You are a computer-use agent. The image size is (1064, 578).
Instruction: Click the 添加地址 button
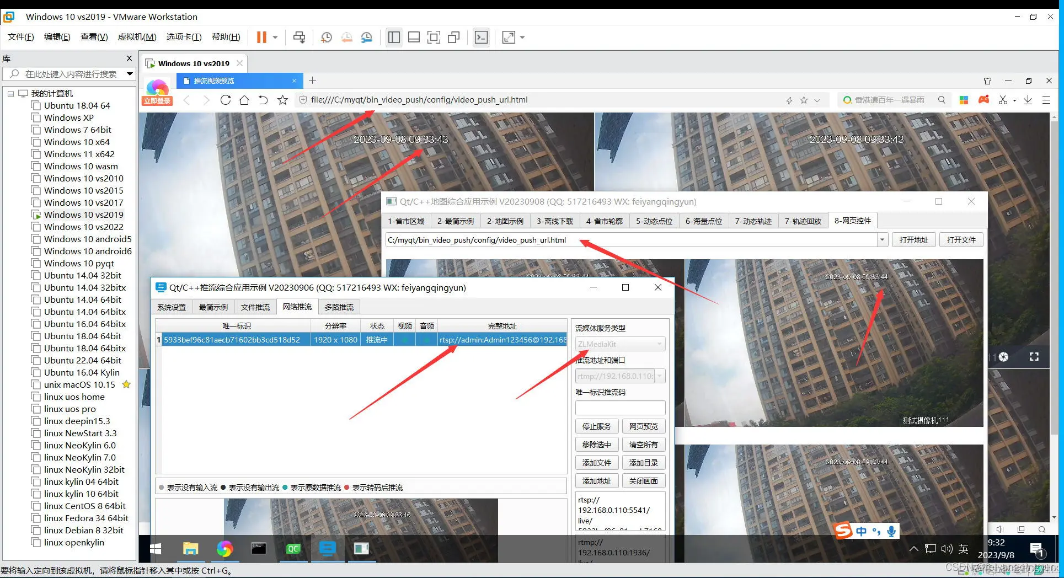click(597, 481)
